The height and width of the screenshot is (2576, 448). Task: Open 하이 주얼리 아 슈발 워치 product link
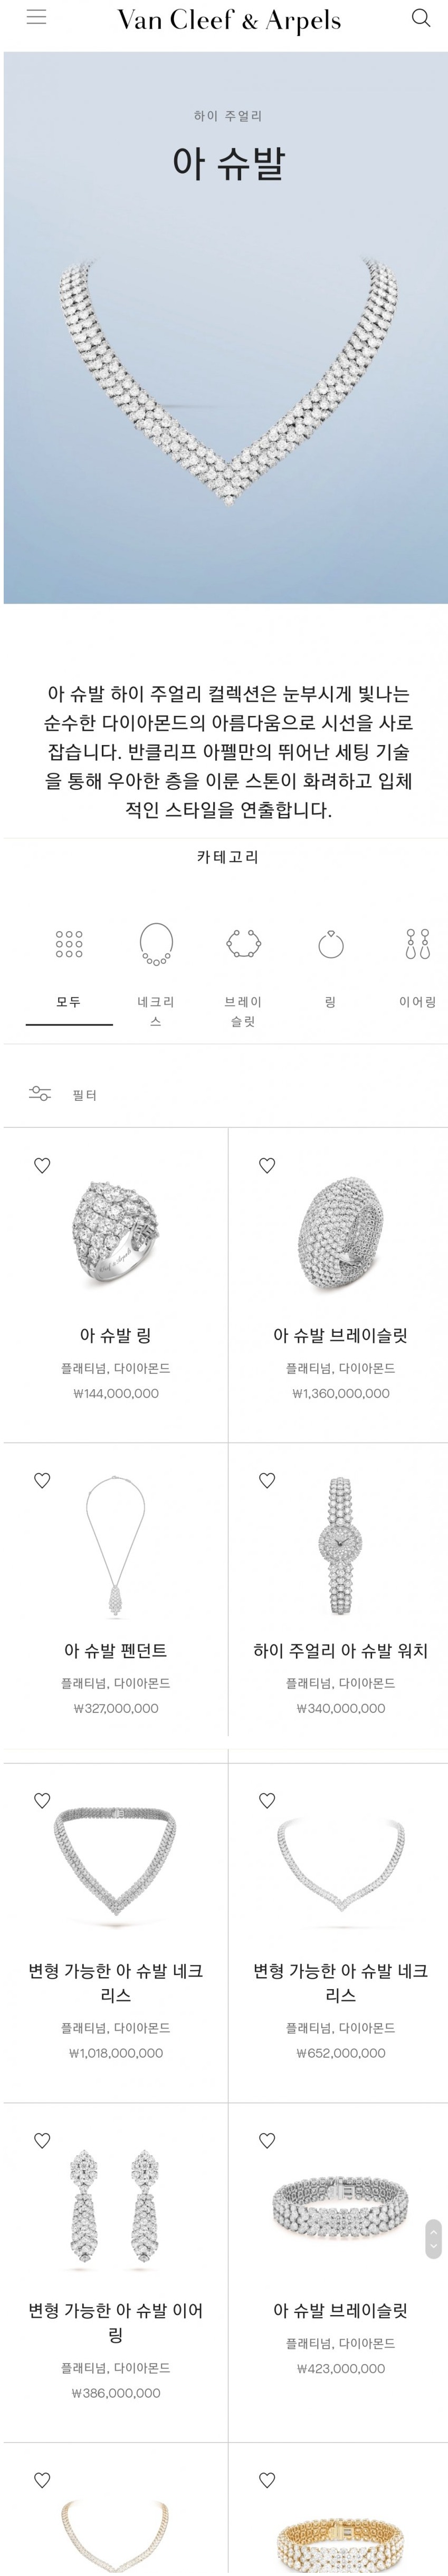point(340,1651)
